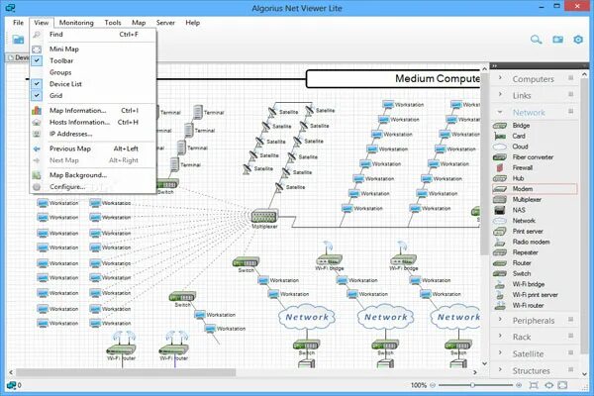The image size is (594, 396).
Task: Go to Previous Map
Action: [x=93, y=148]
